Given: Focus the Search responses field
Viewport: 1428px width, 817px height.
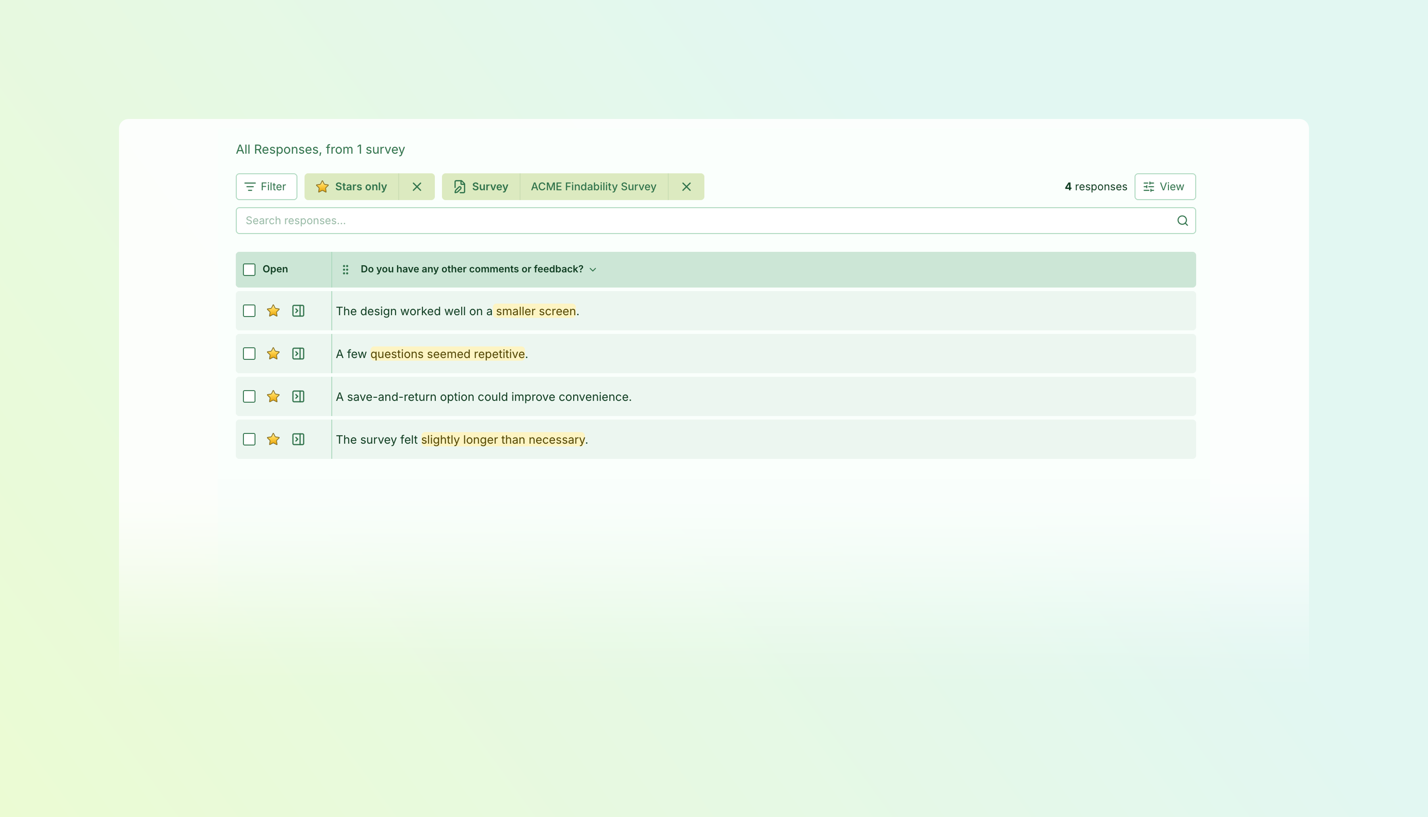Looking at the screenshot, I should tap(716, 221).
